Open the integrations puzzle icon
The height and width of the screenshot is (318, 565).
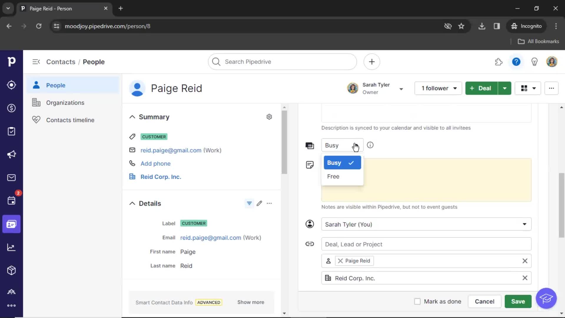[498, 62]
